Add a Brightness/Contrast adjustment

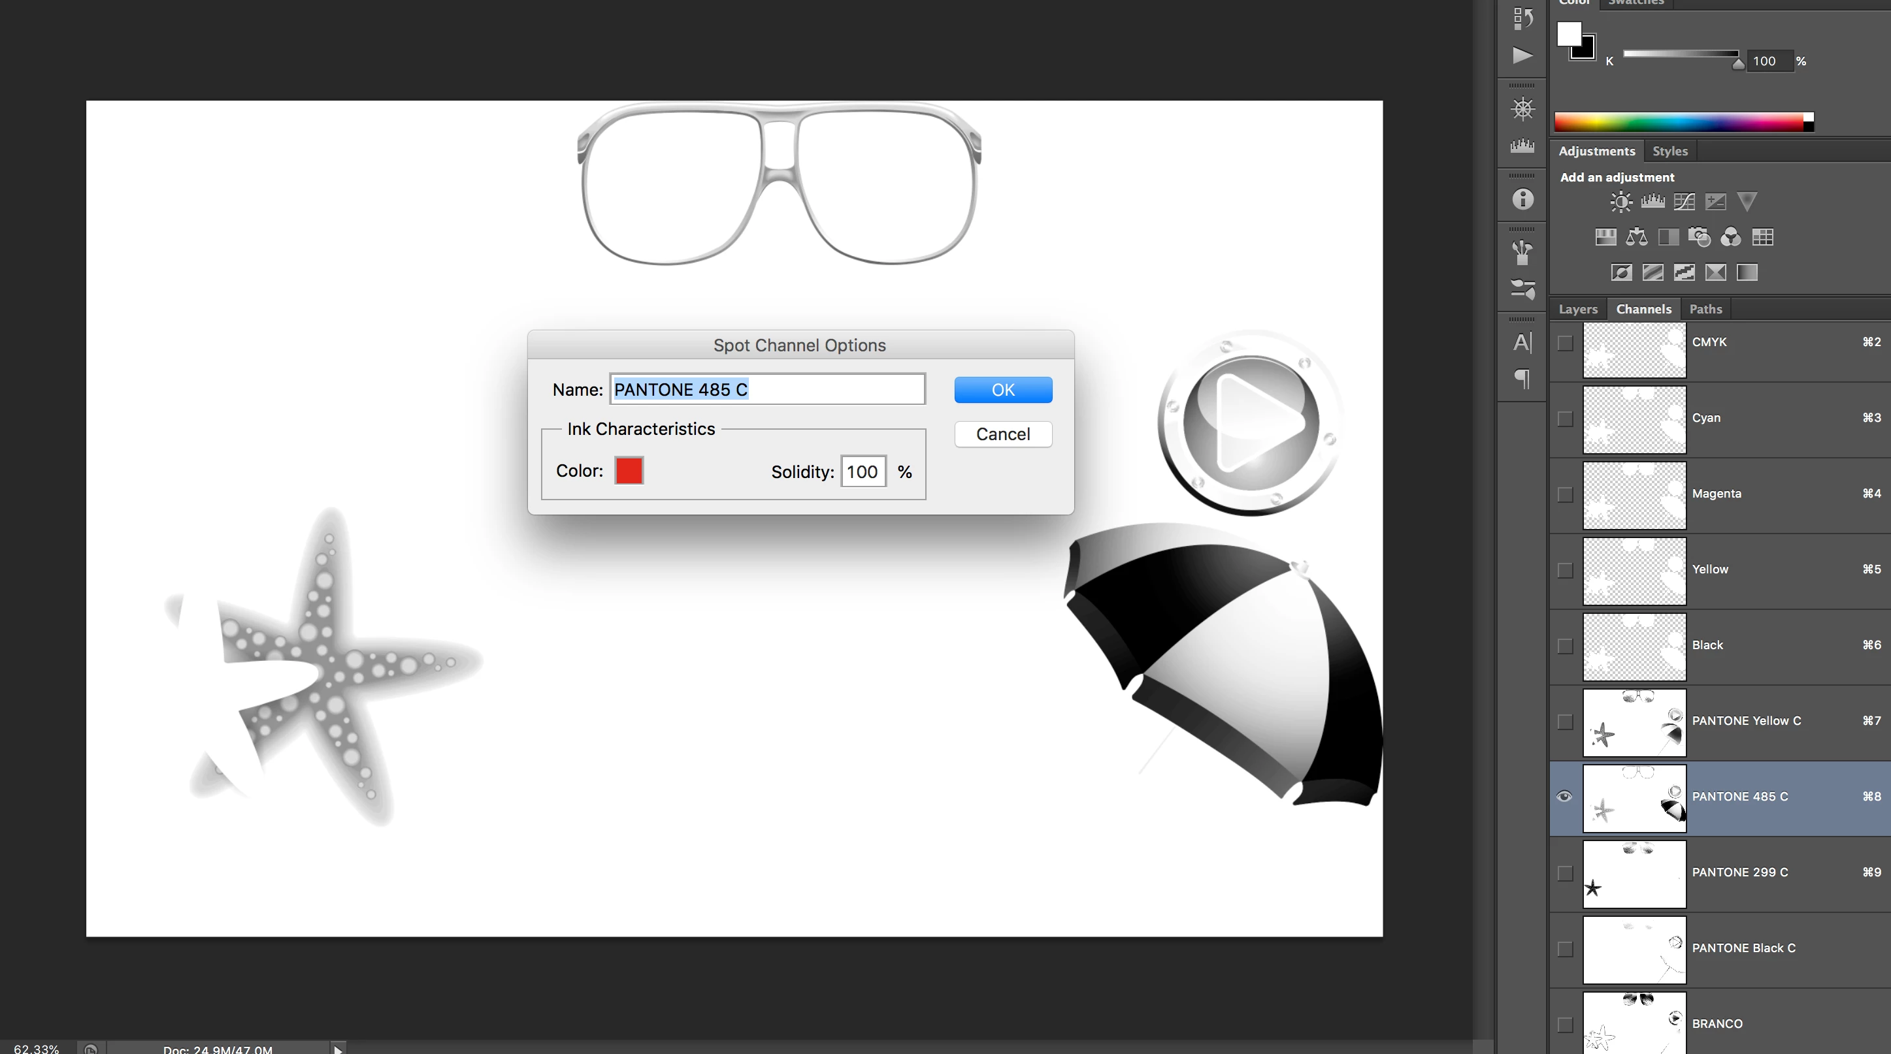[x=1621, y=202]
